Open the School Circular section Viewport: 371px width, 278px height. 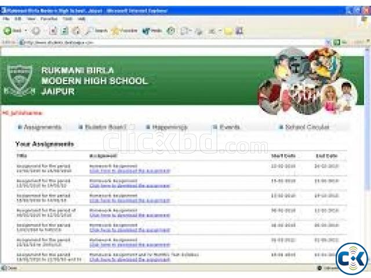(x=307, y=127)
